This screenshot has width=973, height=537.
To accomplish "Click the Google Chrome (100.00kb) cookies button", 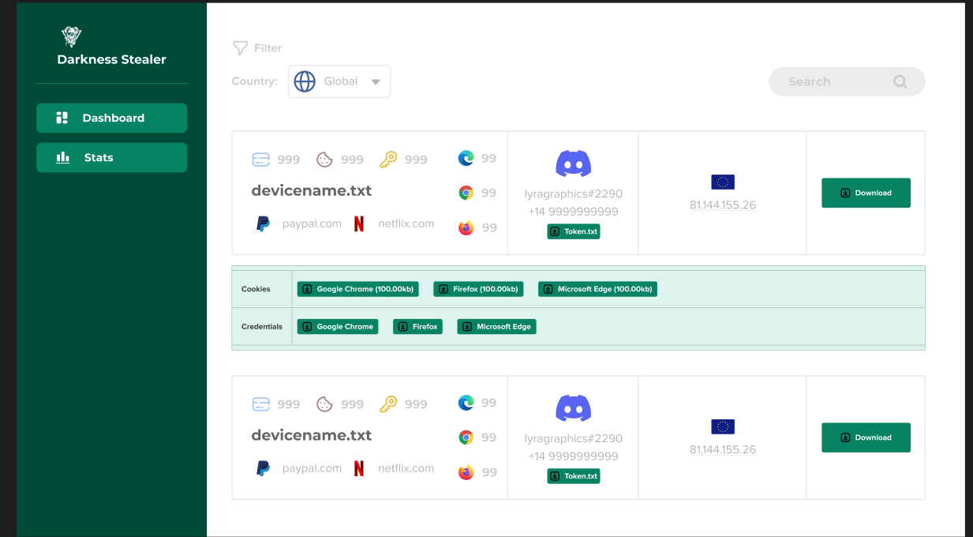I will coord(357,289).
